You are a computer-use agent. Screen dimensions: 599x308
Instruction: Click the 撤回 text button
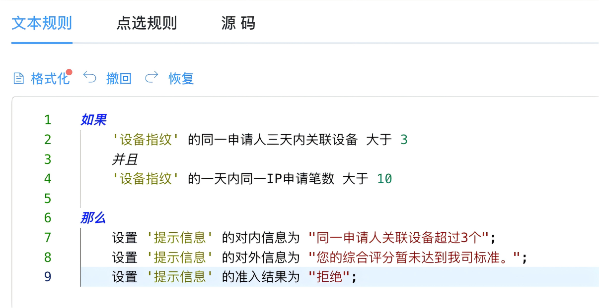point(119,78)
